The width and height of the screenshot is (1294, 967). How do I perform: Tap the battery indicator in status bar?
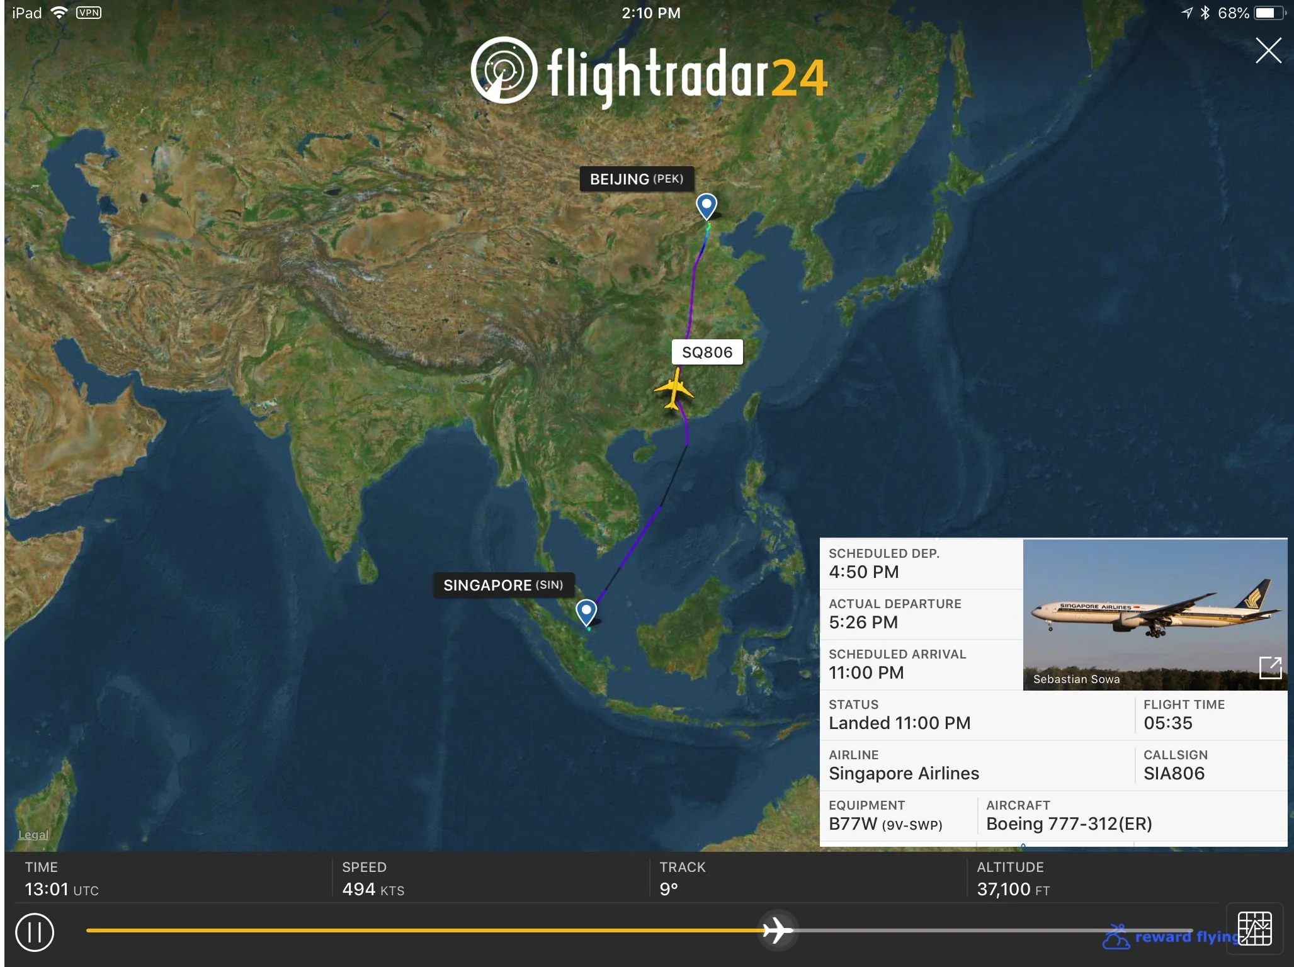click(x=1270, y=13)
